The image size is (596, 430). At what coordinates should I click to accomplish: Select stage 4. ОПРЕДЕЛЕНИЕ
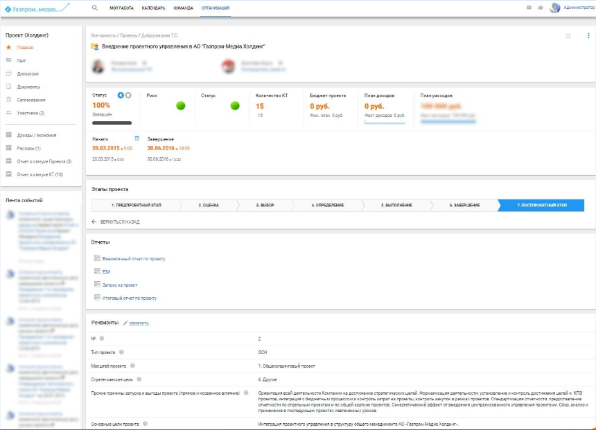click(328, 205)
